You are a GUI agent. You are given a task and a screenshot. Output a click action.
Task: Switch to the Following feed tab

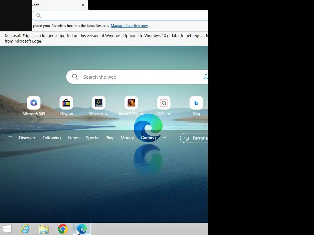(52, 138)
